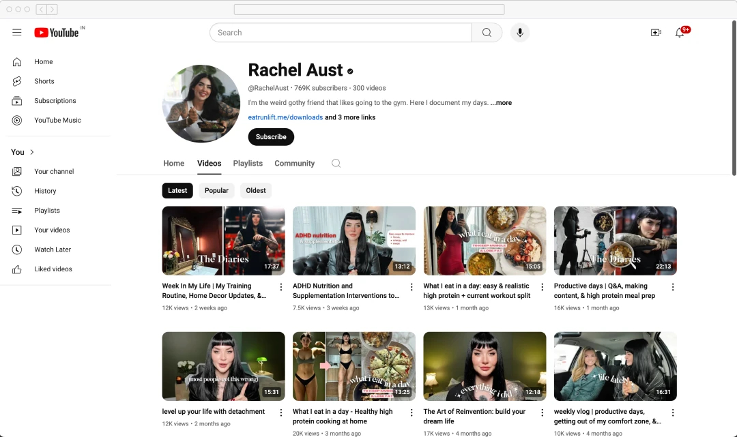
Task: Select the Latest filter chip
Action: pos(177,190)
